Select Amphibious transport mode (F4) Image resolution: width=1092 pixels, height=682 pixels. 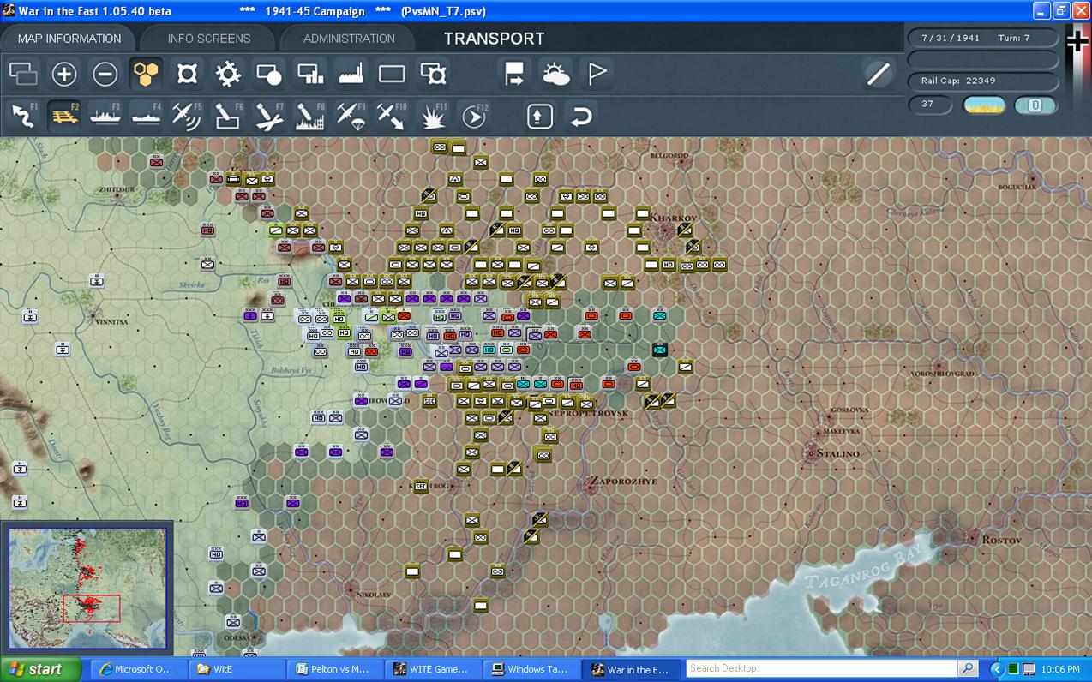click(x=146, y=116)
